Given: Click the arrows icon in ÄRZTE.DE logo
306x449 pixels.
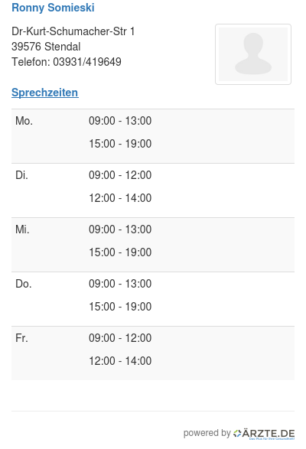Looking at the screenshot, I should click(x=237, y=433).
